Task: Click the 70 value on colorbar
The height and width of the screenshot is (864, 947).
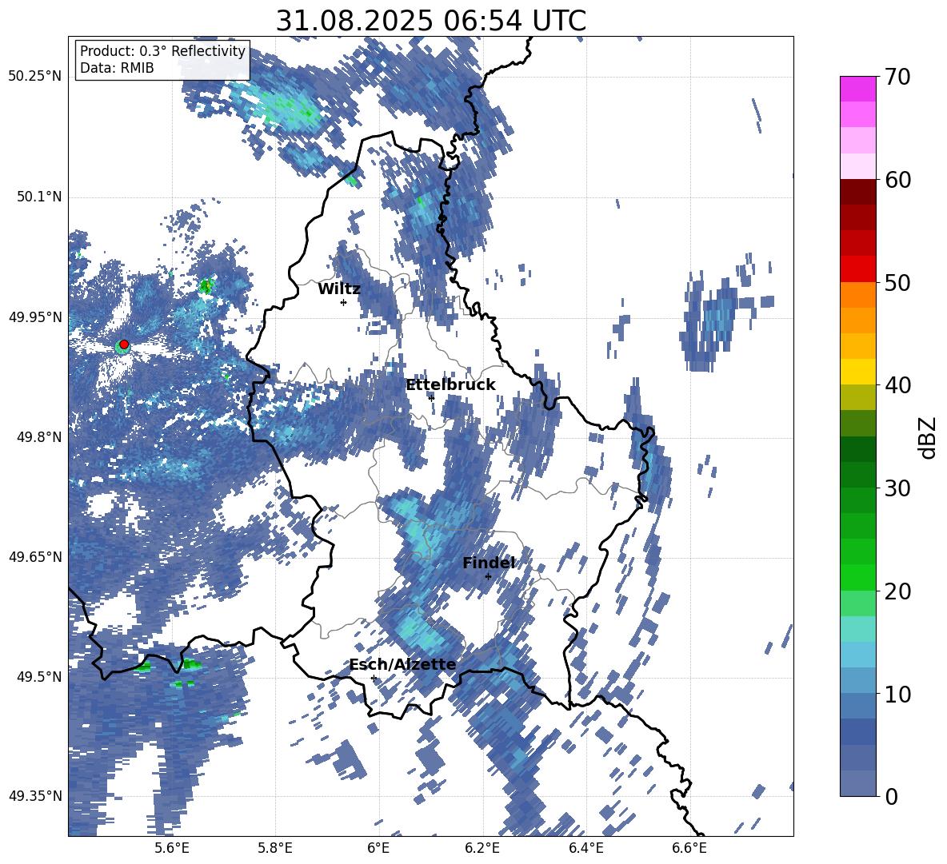Action: click(897, 77)
